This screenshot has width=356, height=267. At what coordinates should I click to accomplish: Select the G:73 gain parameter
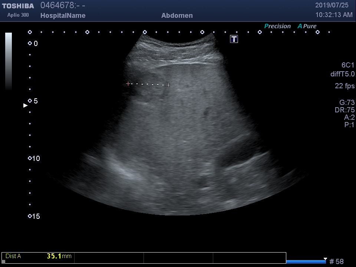[347, 103]
